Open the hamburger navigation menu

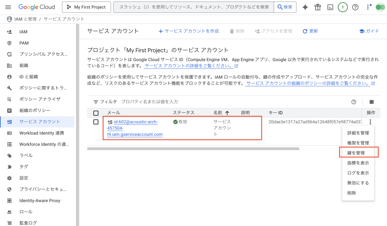(8, 7)
